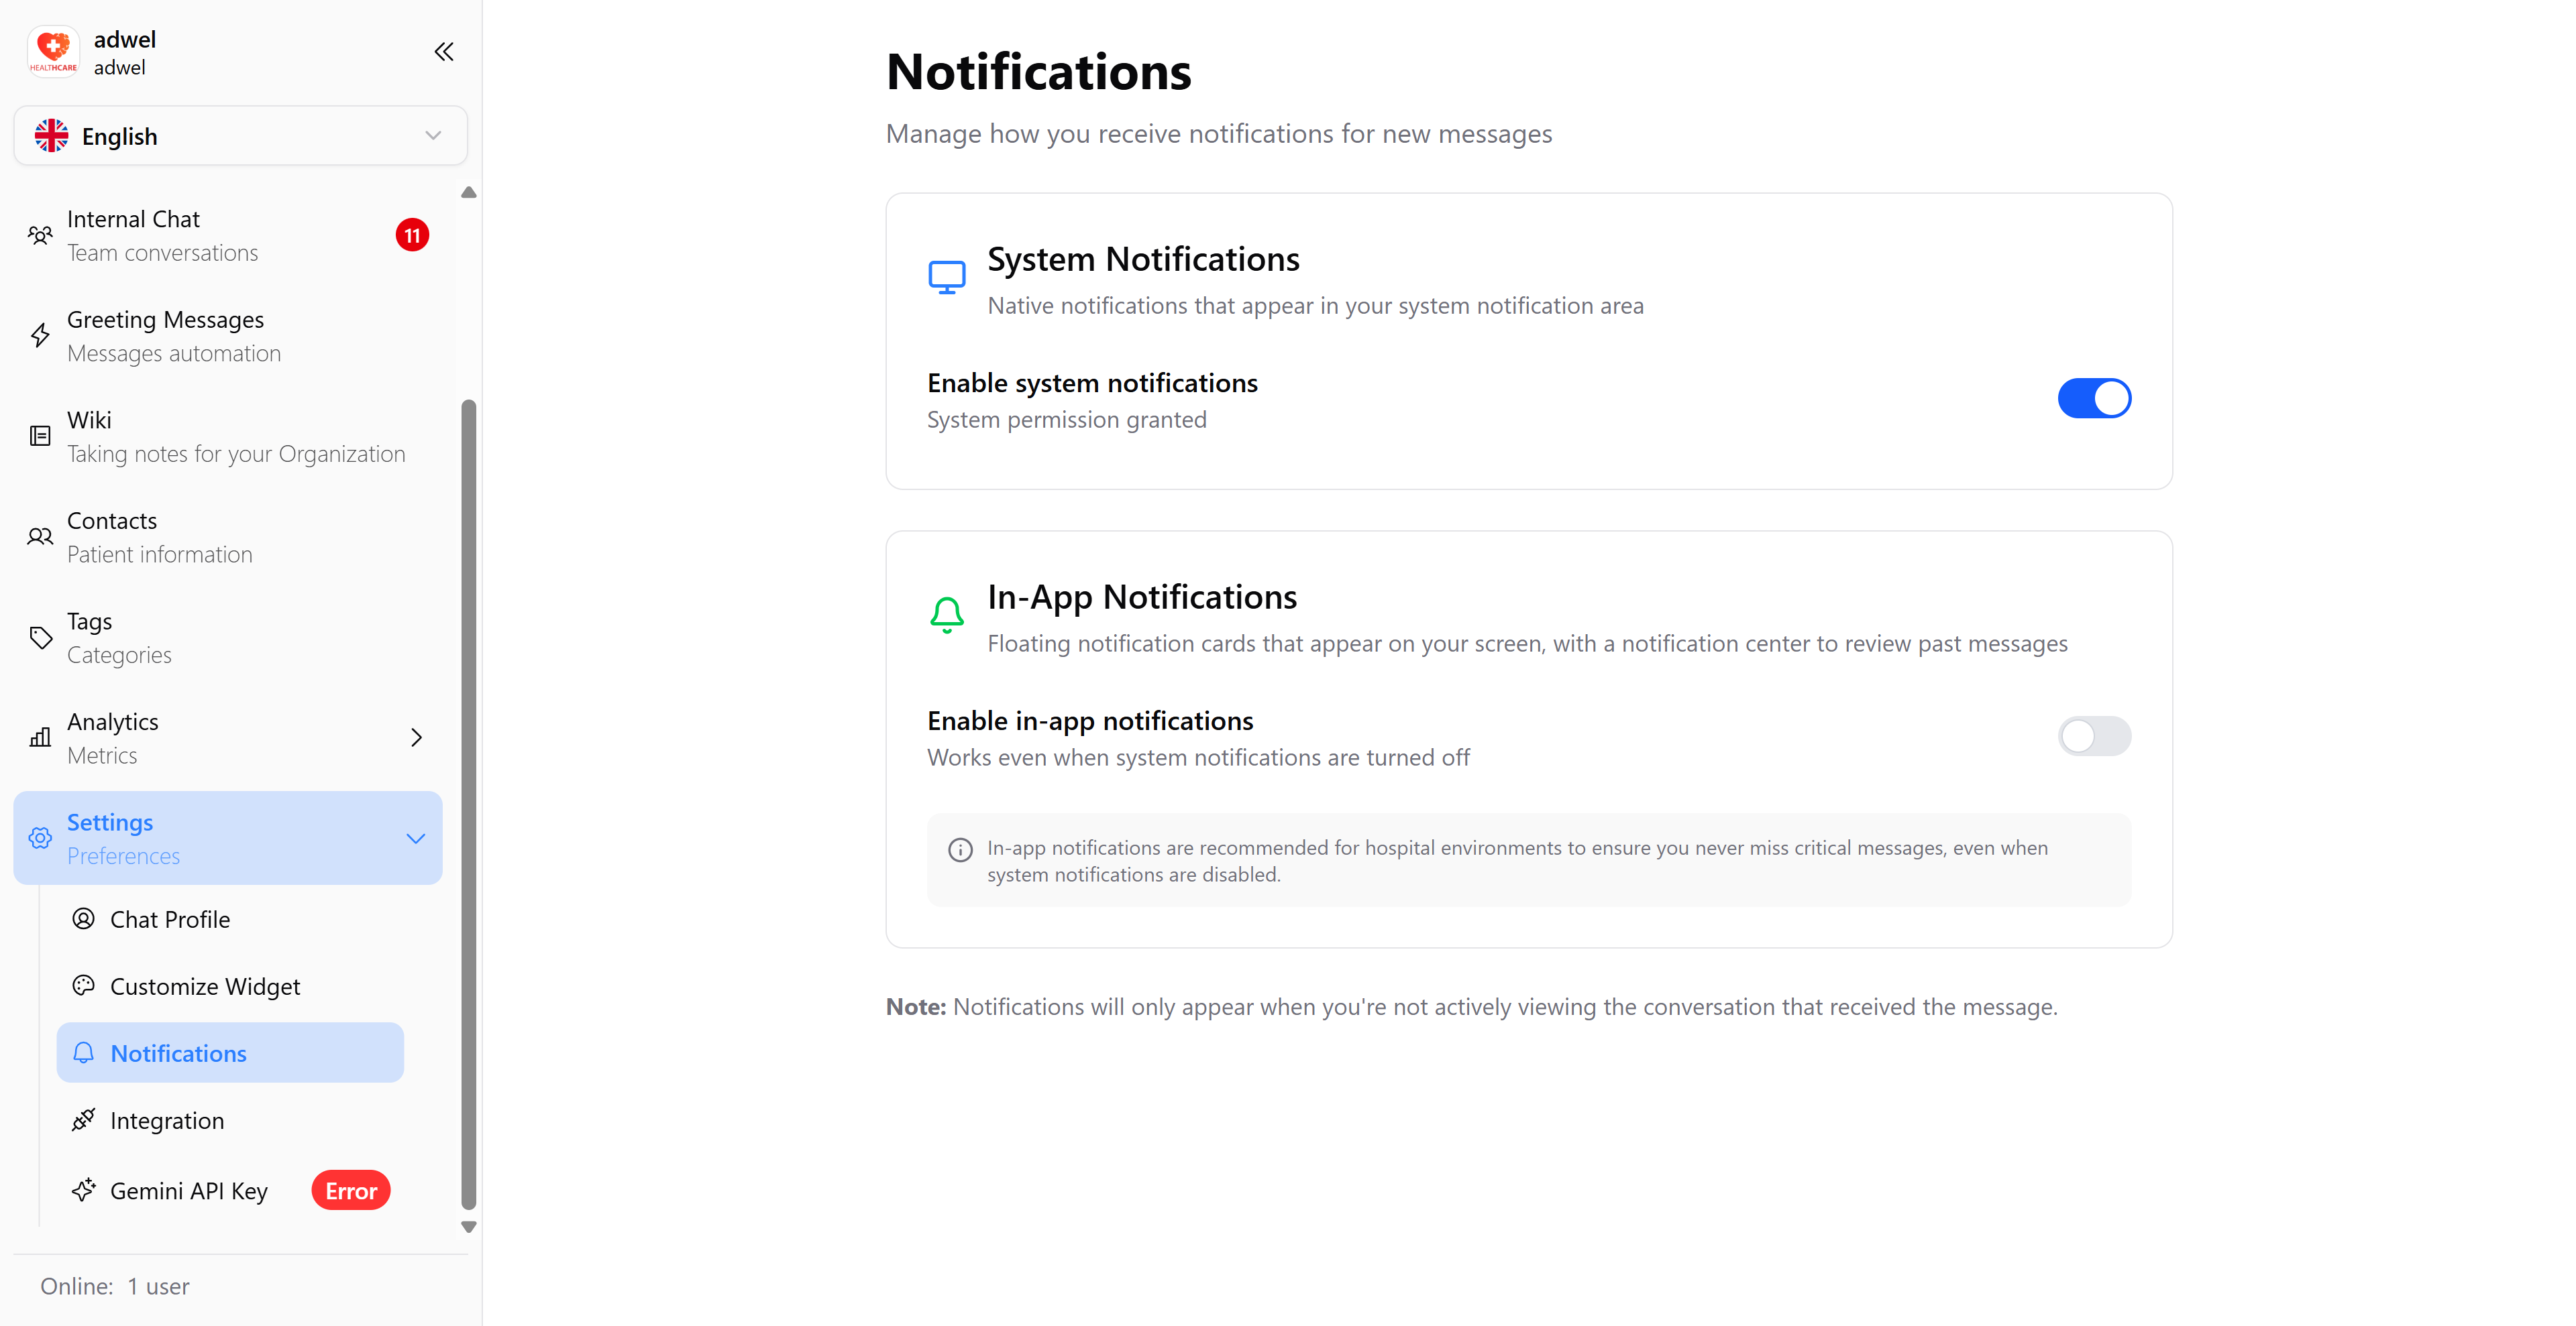This screenshot has height=1326, width=2576.
Task: Collapse the sidebar with double-chevron
Action: tap(444, 51)
